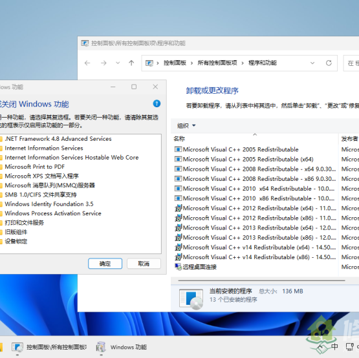Select 打印和文件服务 feature
The height and width of the screenshot is (358, 359).
25,222
